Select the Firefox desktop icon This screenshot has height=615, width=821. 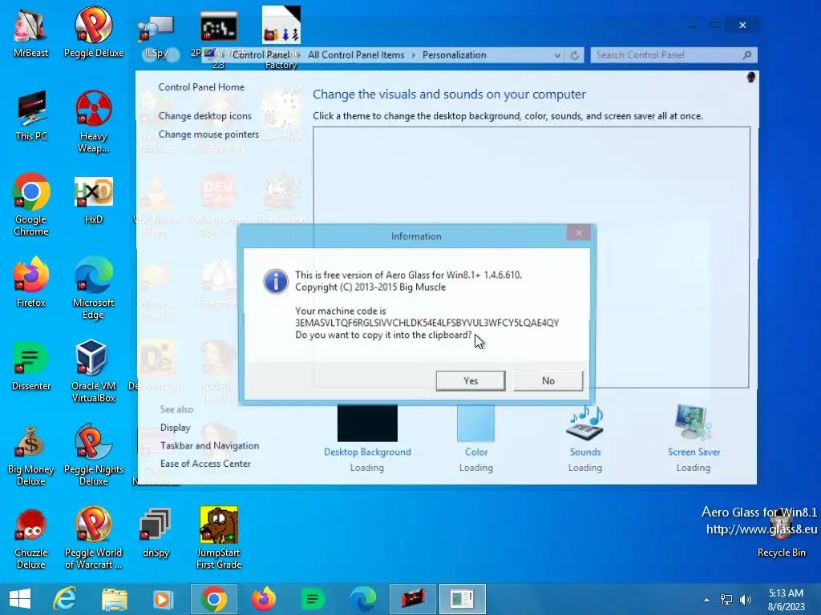pyautogui.click(x=31, y=283)
